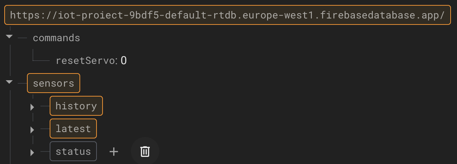Viewport: 457px width, 164px height.
Task: Select the latest key label
Action: point(73,129)
